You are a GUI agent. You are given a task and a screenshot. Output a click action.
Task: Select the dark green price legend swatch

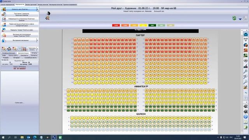pyautogui.click(x=152, y=25)
